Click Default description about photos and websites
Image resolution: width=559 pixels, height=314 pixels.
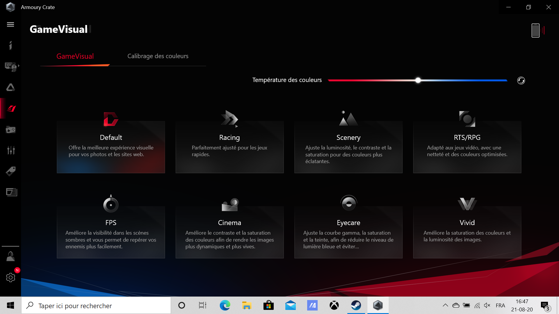111,151
